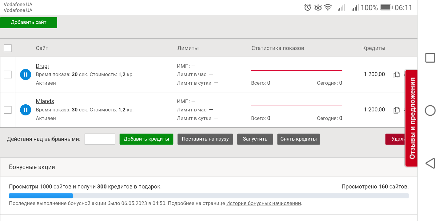Viewport: 443px width, 221px height.
Task: Toggle the select-all checkbox in table header
Action: (x=8, y=48)
